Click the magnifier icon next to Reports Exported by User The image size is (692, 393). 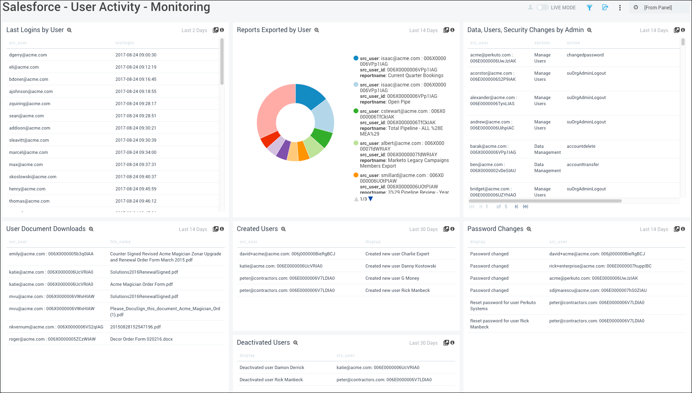316,30
